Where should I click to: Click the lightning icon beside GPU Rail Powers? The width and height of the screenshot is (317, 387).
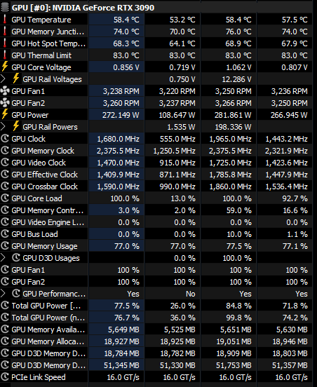16,126
